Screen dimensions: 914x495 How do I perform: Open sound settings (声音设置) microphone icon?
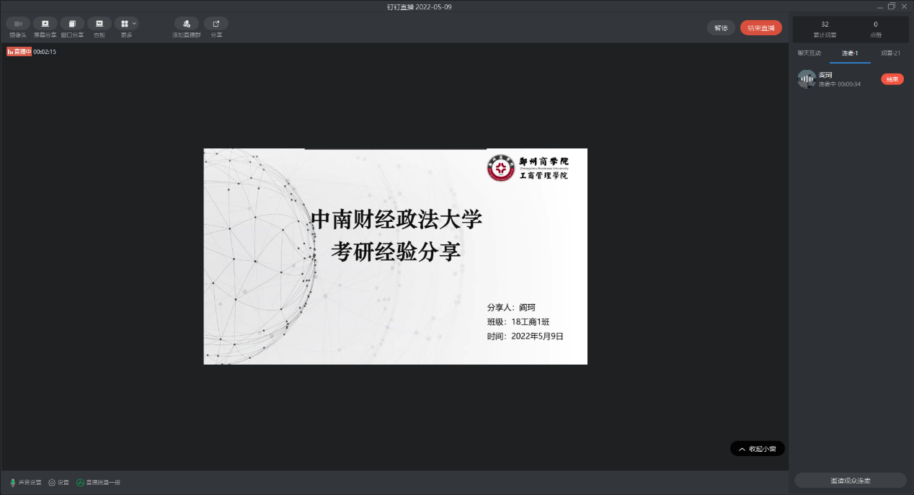(x=13, y=483)
